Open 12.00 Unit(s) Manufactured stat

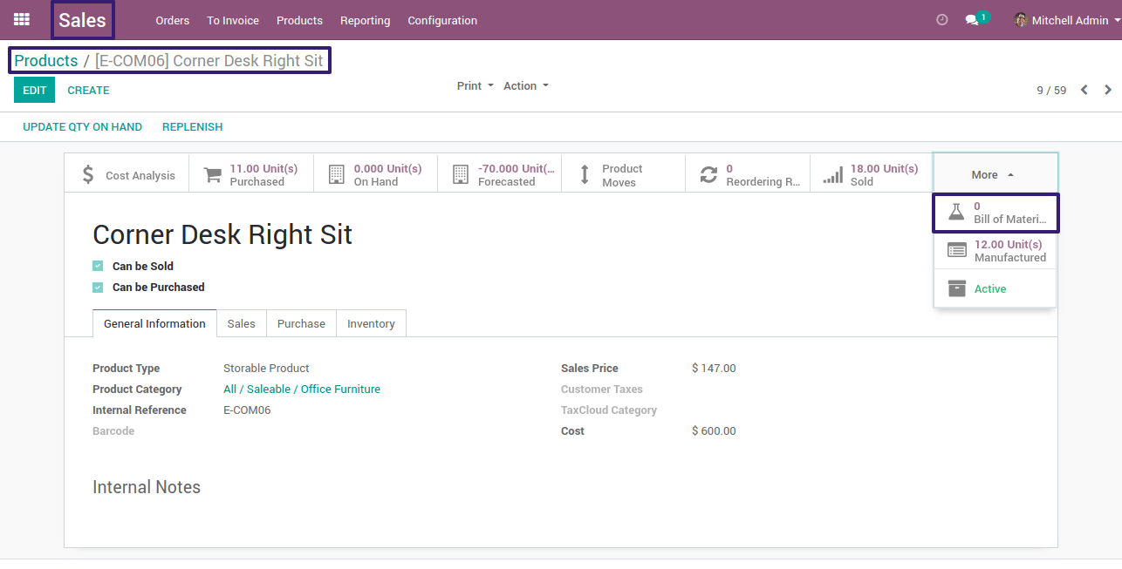click(x=995, y=251)
